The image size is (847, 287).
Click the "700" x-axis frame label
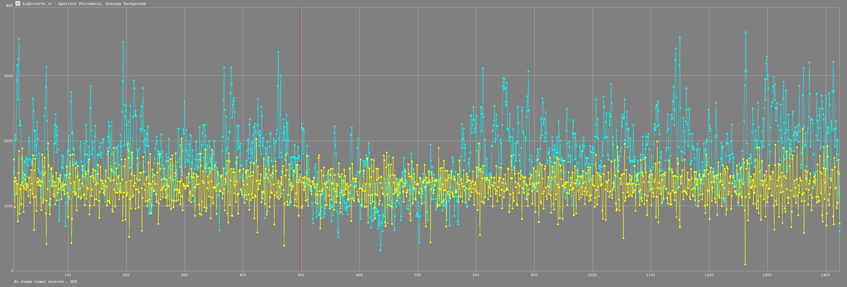418,275
